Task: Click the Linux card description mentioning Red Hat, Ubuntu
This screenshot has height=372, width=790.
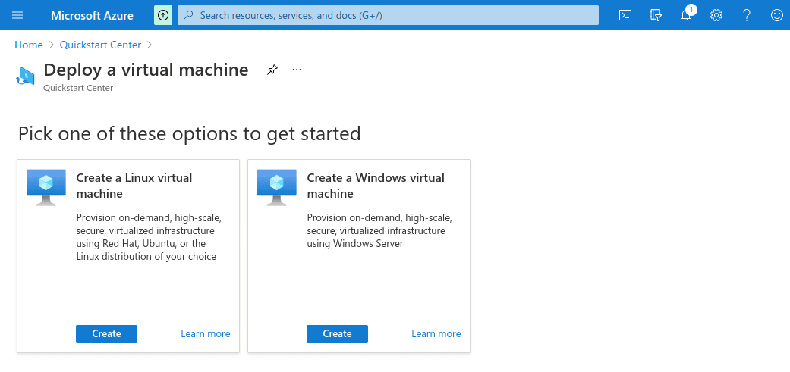Action: pos(149,237)
